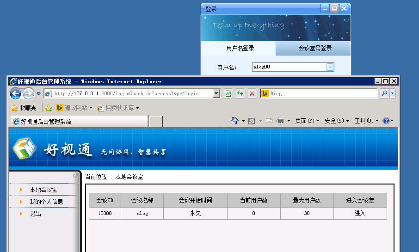419x252 pixels.
Task: Click the meeting ID cell 10000
Action: [105, 213]
